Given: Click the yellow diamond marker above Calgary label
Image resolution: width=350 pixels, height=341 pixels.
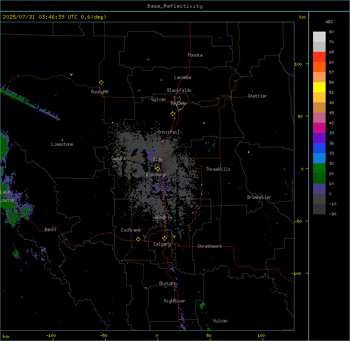Looking at the screenshot, I should [164, 239].
